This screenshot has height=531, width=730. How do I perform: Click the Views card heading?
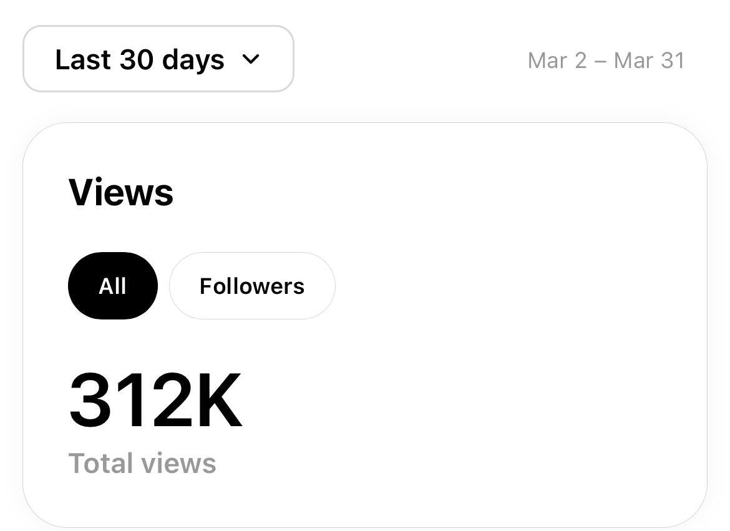pos(121,192)
